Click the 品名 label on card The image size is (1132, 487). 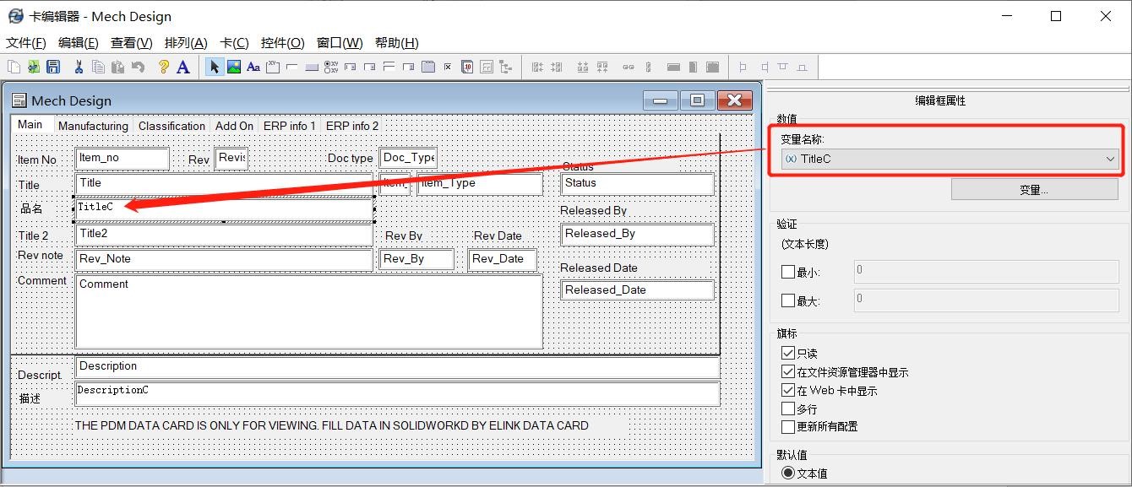[31, 208]
